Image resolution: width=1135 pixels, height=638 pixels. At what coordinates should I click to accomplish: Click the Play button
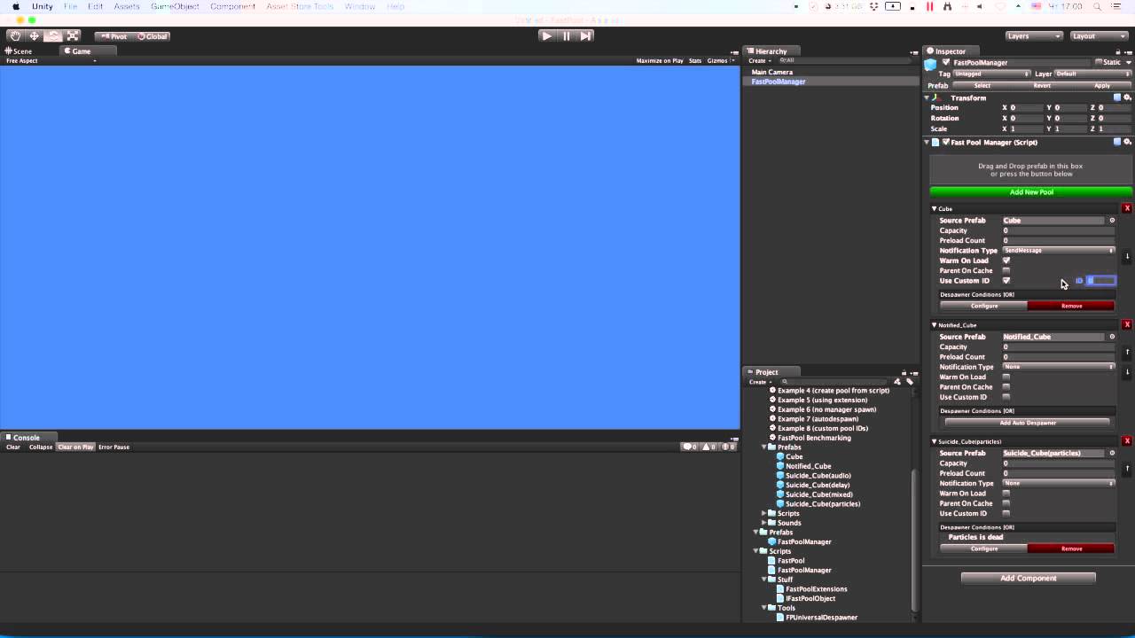547,36
